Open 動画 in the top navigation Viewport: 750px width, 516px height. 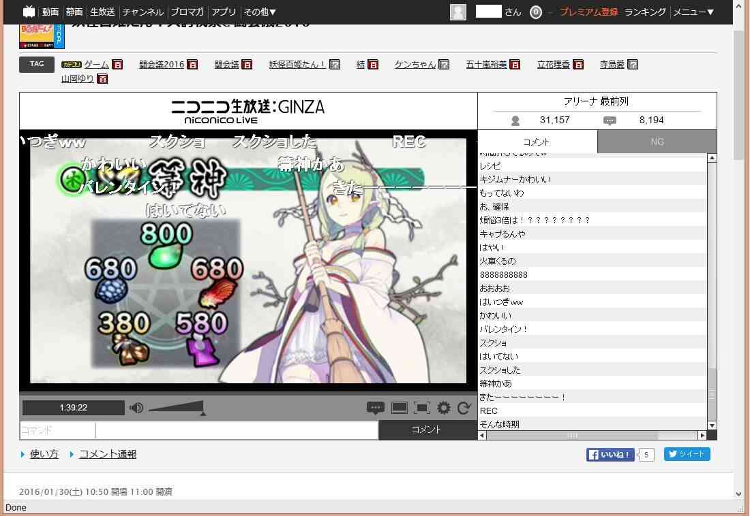point(50,12)
